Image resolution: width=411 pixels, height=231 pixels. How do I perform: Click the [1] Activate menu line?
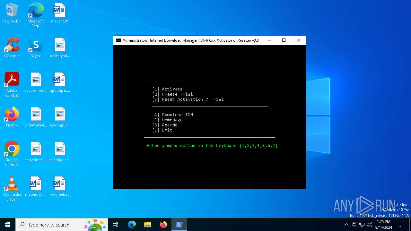(x=167, y=89)
